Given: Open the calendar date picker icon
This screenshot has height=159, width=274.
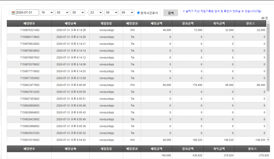Looking at the screenshot, I should pos(13,13).
